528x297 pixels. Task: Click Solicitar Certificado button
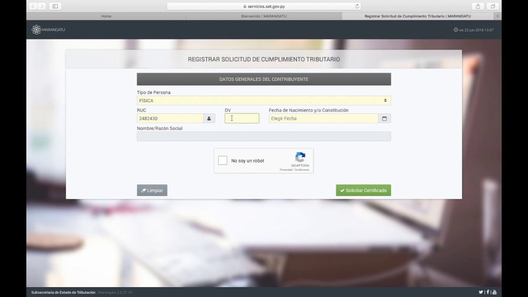click(x=363, y=190)
